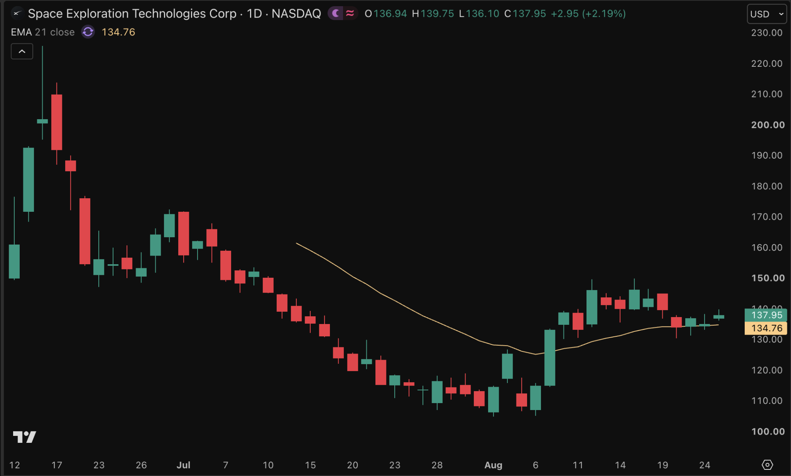
Task: Click the Space Exploration Technologies symbol logo
Action: [16, 14]
